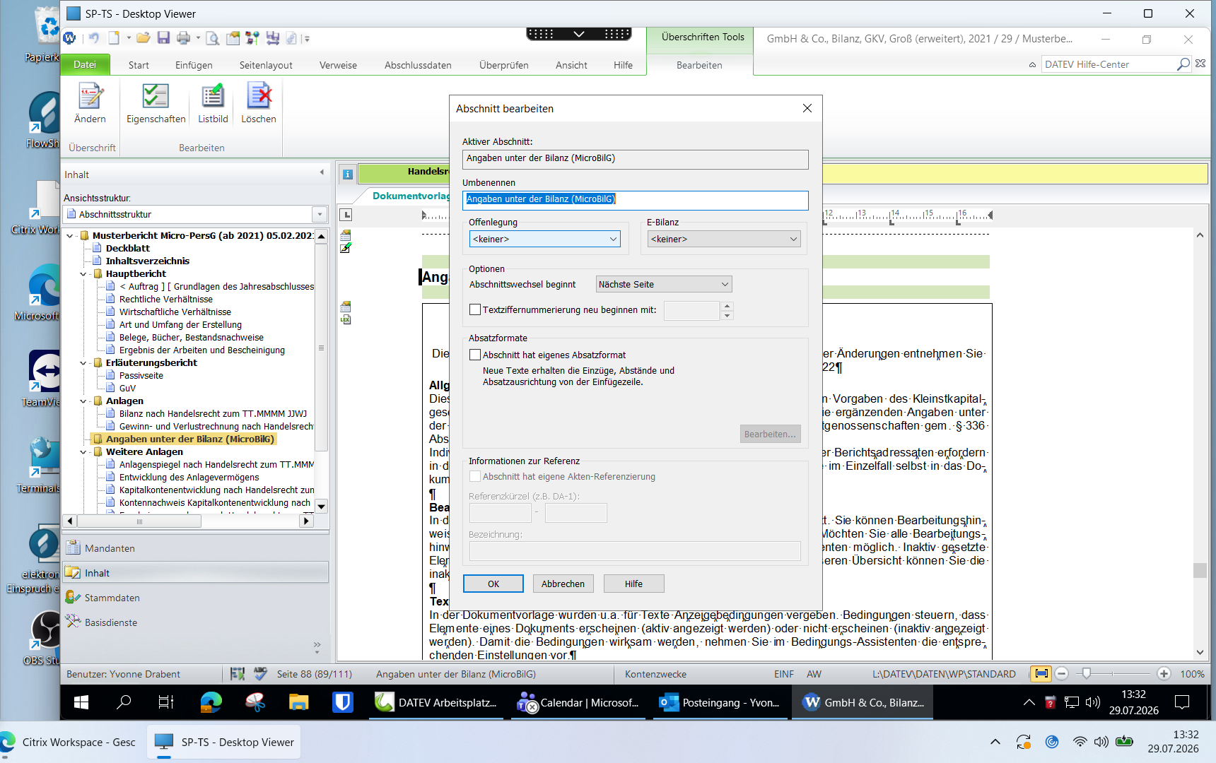Click the spell check ABC status icon

(260, 674)
